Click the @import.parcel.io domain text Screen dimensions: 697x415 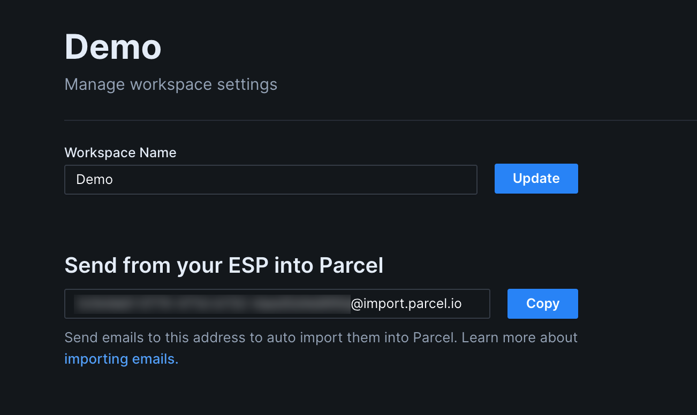[x=406, y=304]
